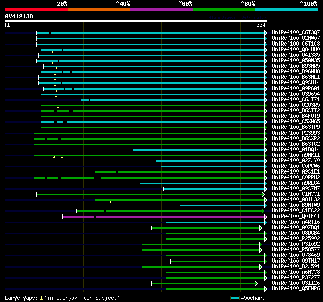Select the UniRef100_C1EC22 label
The width and height of the screenshot is (323, 302).
click(296, 211)
